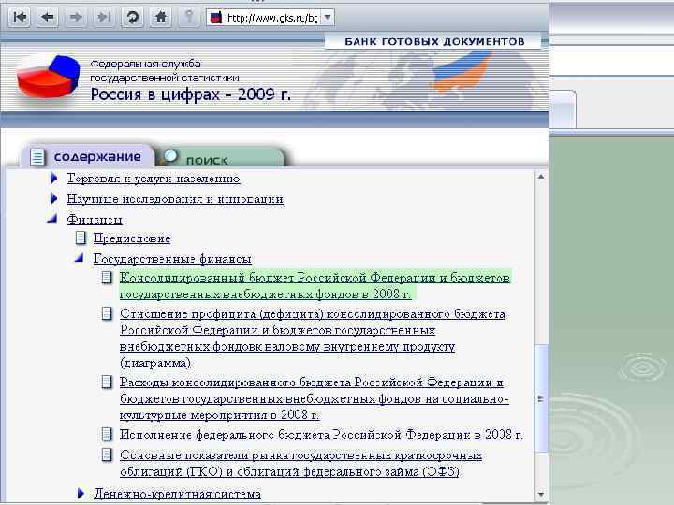Open the Предисловие link
The width and height of the screenshot is (674, 505).
pos(132,238)
